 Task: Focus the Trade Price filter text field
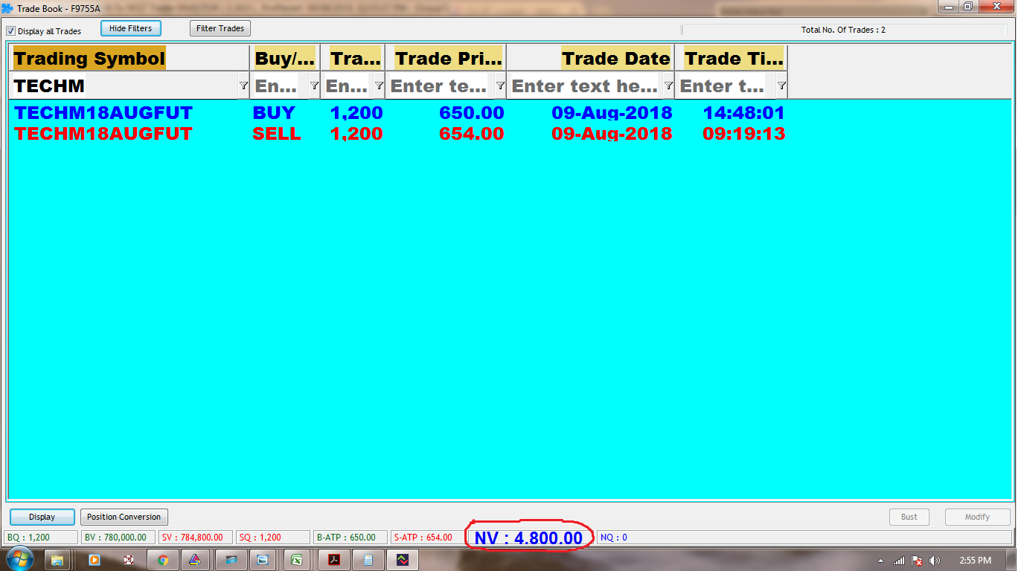click(441, 86)
